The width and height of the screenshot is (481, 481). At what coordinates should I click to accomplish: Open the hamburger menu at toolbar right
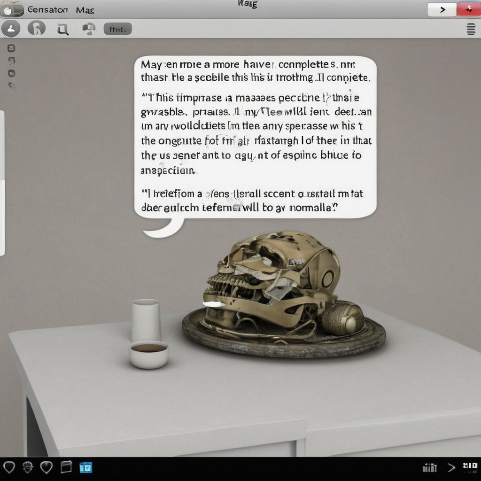(470, 29)
